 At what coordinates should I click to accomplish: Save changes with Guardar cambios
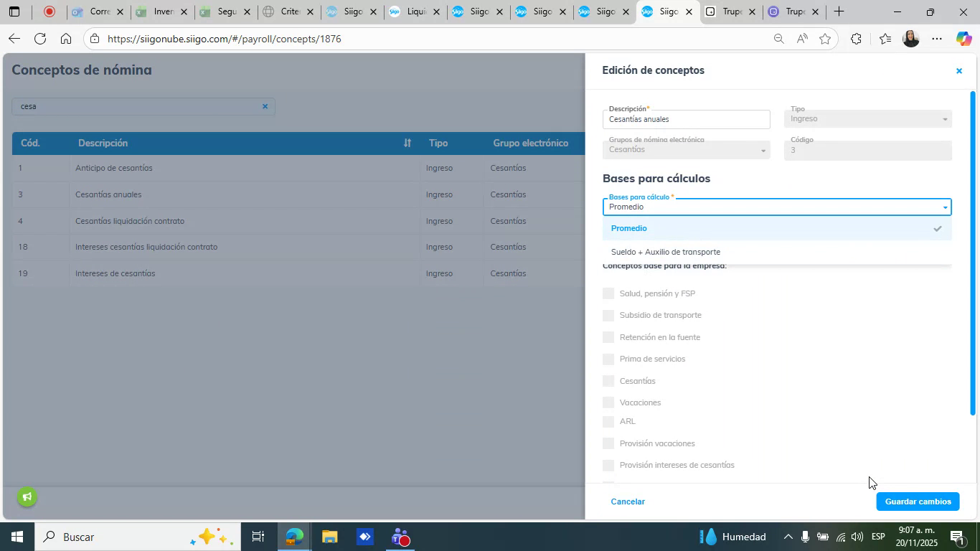[x=918, y=501]
